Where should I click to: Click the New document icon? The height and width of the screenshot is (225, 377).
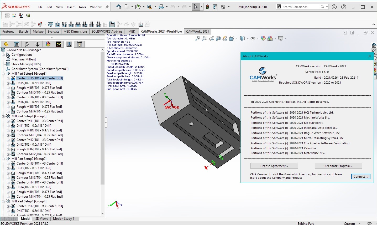click(x=127, y=7)
